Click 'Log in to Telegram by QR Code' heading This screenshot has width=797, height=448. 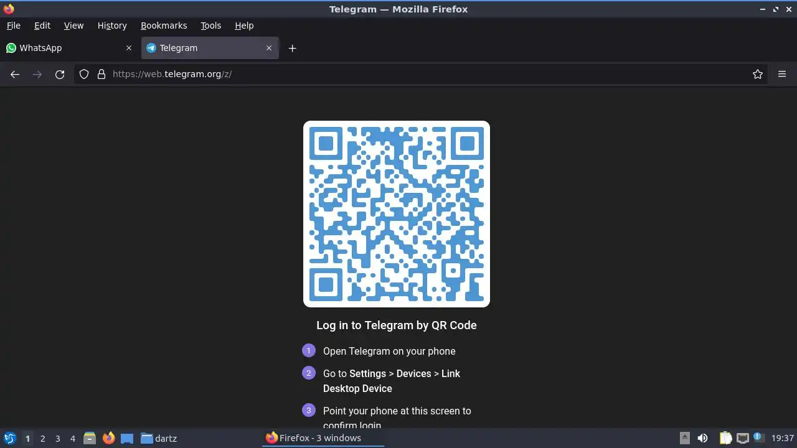pyautogui.click(x=397, y=325)
